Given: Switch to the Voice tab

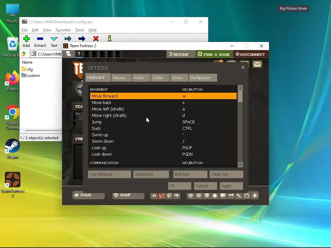Looking at the screenshot, I should point(179,77).
